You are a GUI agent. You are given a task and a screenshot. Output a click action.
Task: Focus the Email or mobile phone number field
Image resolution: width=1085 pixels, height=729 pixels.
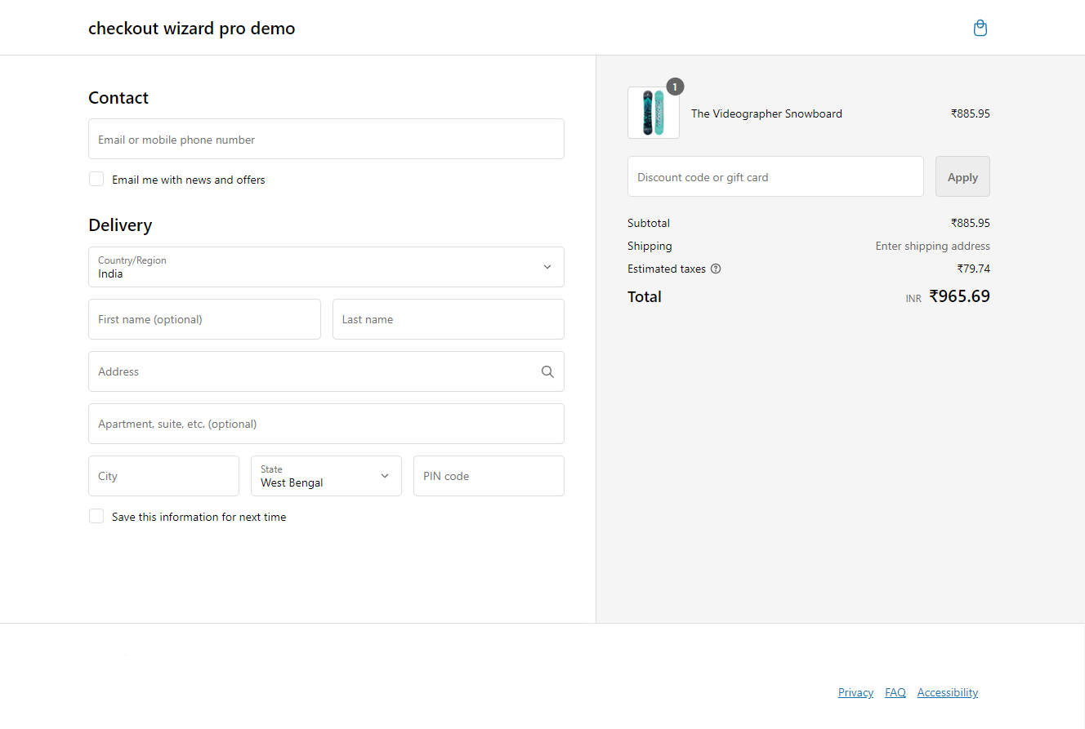326,139
